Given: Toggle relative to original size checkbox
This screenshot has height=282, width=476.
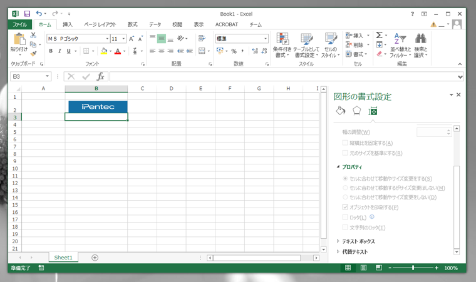Looking at the screenshot, I should pyautogui.click(x=345, y=153).
